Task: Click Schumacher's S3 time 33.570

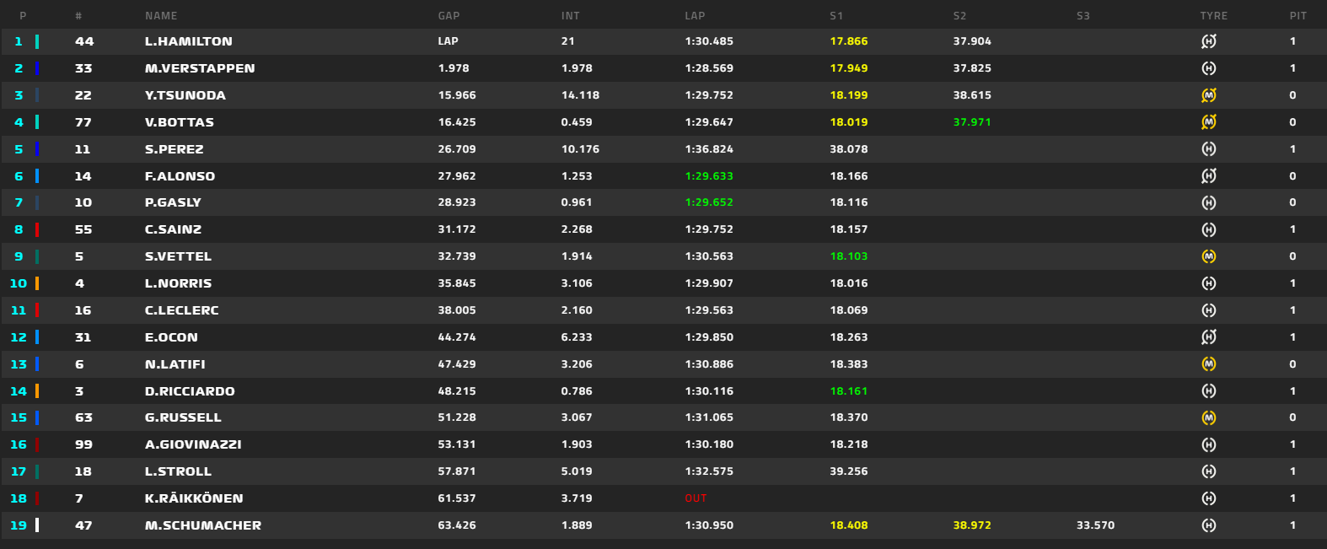Action: point(1095,525)
